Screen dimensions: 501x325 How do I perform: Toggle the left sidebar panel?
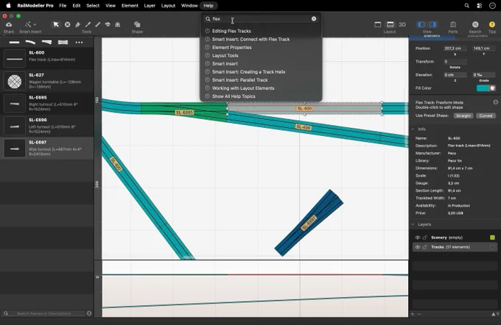(421, 24)
